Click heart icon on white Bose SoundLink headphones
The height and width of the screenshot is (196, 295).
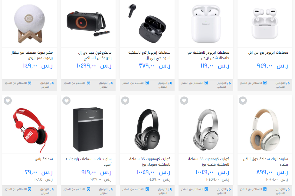pos(243,101)
